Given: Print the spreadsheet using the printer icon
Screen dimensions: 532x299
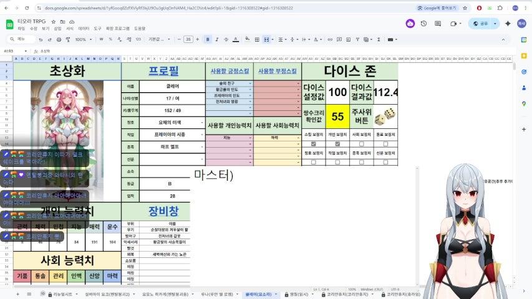Looking at the screenshot, I should coord(59,40).
